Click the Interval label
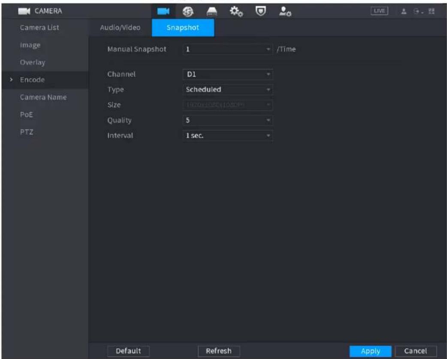This screenshot has height=359, width=447. [120, 136]
